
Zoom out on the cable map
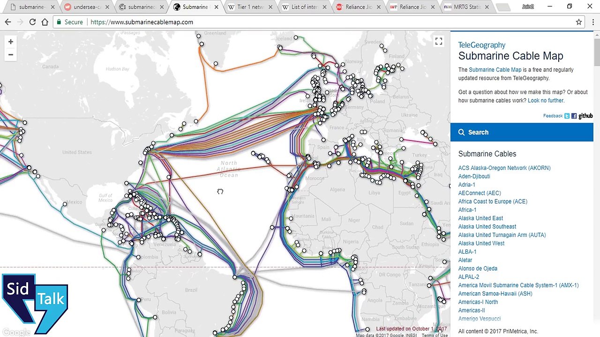click(10, 55)
